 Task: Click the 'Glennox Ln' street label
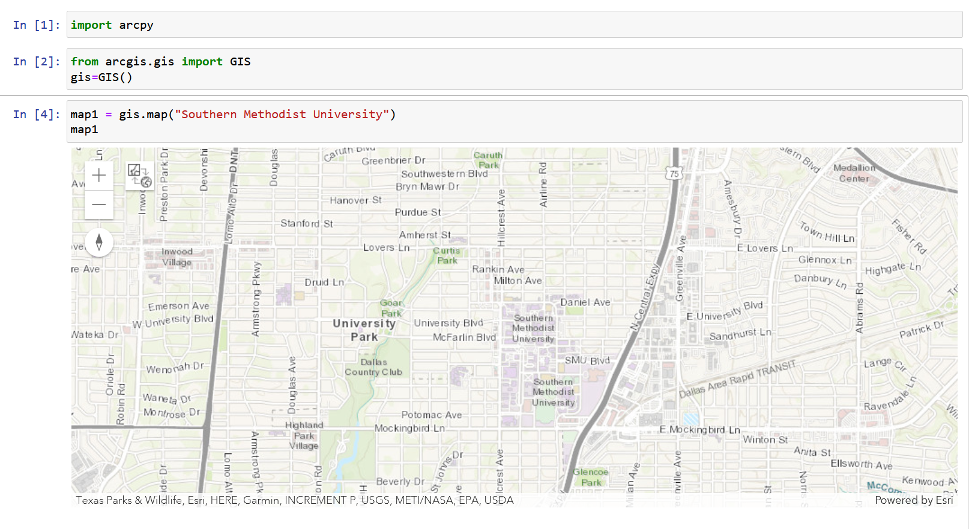point(825,260)
